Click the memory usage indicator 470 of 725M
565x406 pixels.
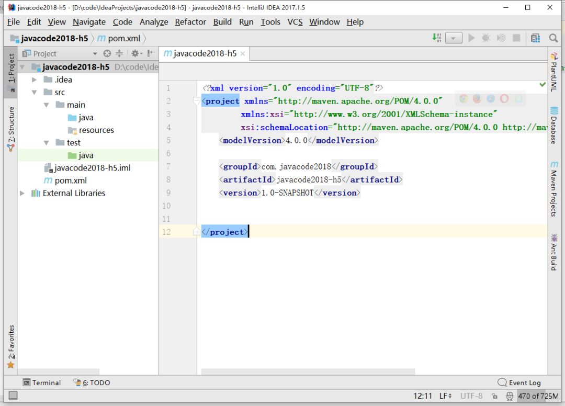click(x=538, y=396)
